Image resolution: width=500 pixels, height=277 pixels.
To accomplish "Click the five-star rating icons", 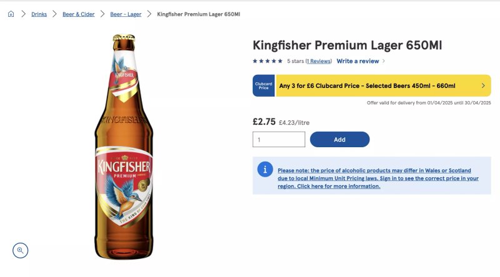I will pyautogui.click(x=267, y=61).
